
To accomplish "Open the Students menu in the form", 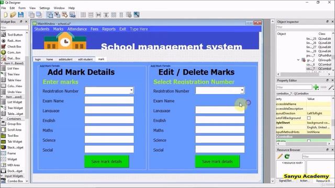I will click(x=42, y=29).
